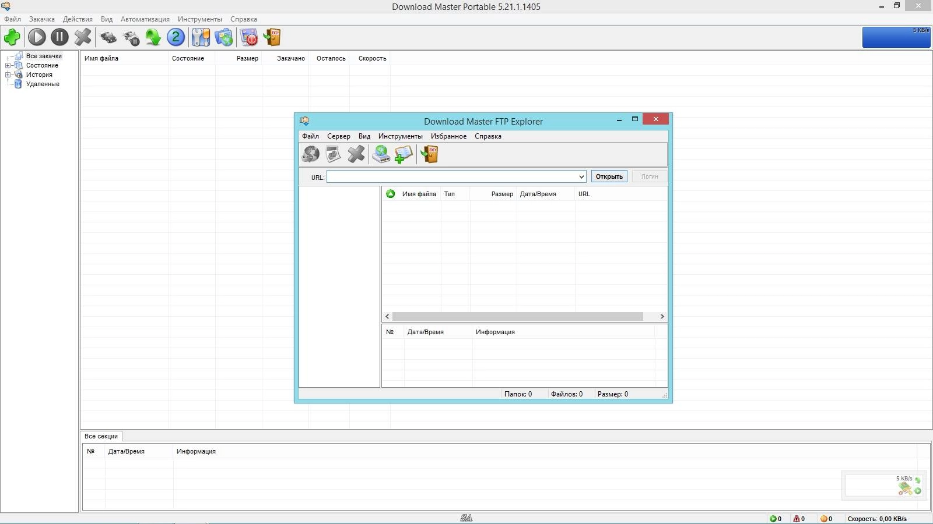Click the gray X in FTP Explorer toolbar
The image size is (933, 524).
coord(356,154)
